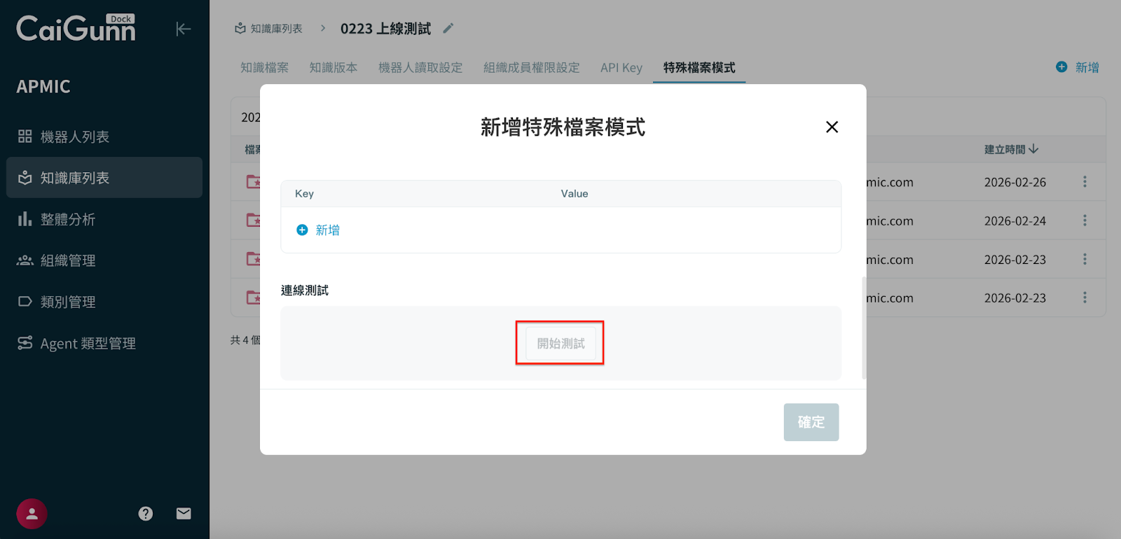This screenshot has width=1121, height=539.
Task: Open three-dot menu for 2026-02-26 row
Action: click(1085, 182)
